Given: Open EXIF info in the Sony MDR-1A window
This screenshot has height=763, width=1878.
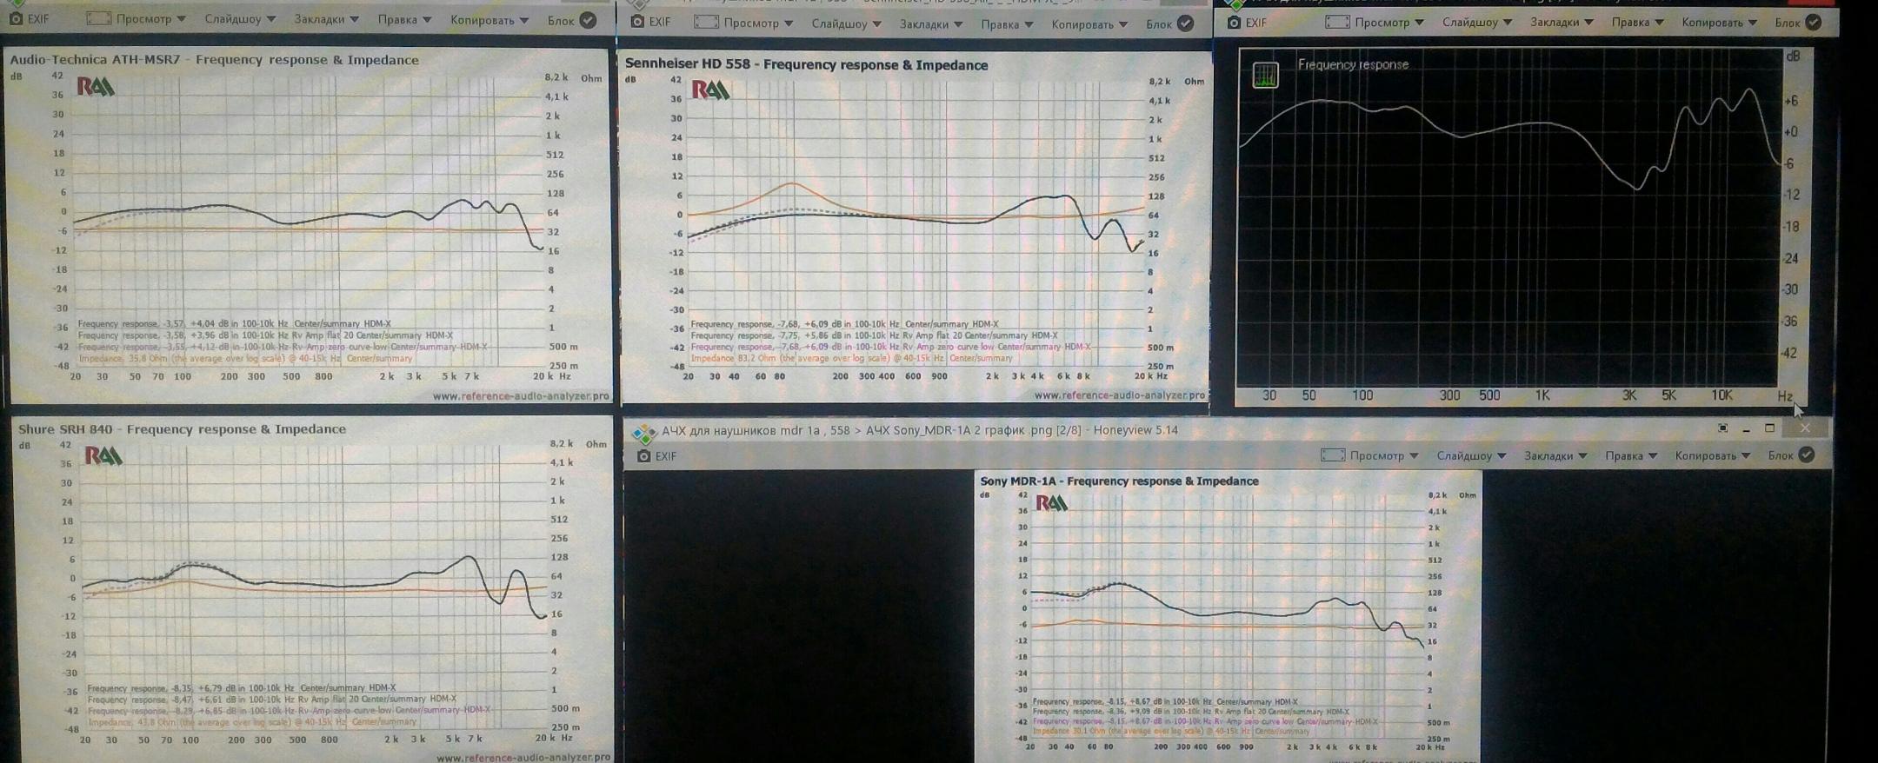Looking at the screenshot, I should [656, 455].
